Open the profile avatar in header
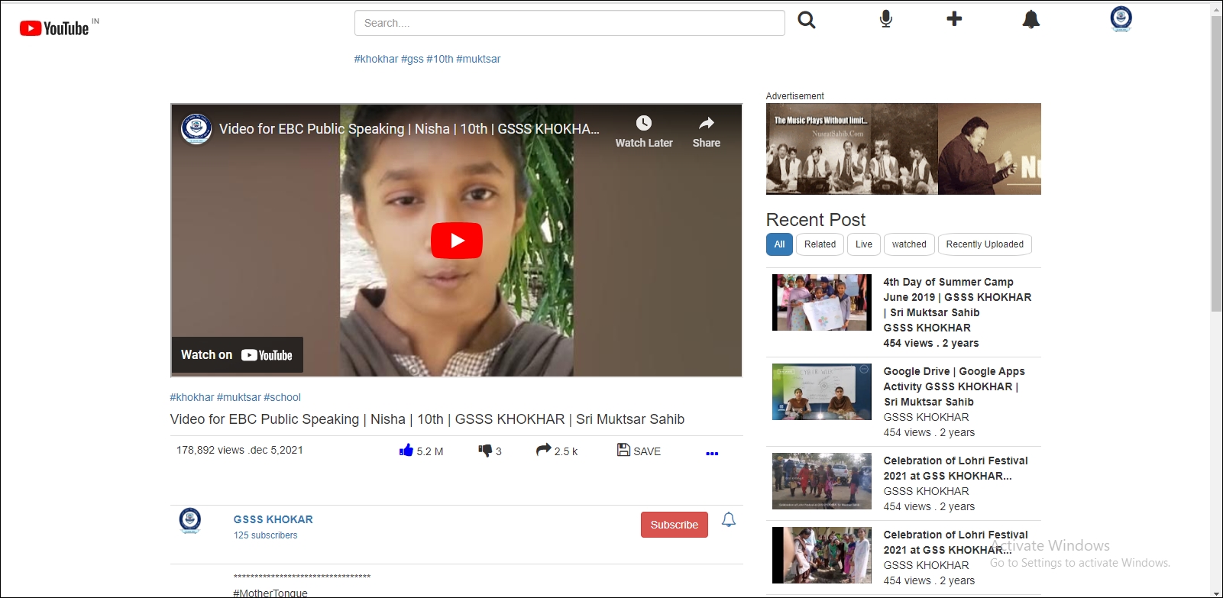The width and height of the screenshot is (1223, 598). (x=1121, y=18)
